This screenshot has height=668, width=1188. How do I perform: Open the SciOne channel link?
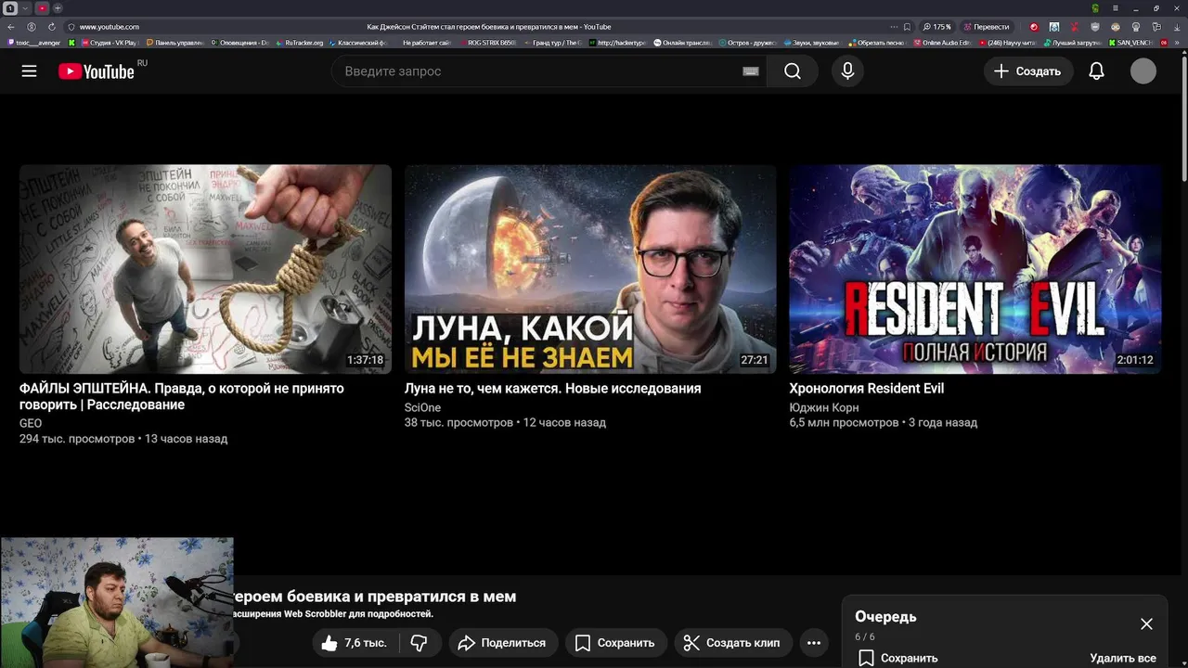click(422, 407)
